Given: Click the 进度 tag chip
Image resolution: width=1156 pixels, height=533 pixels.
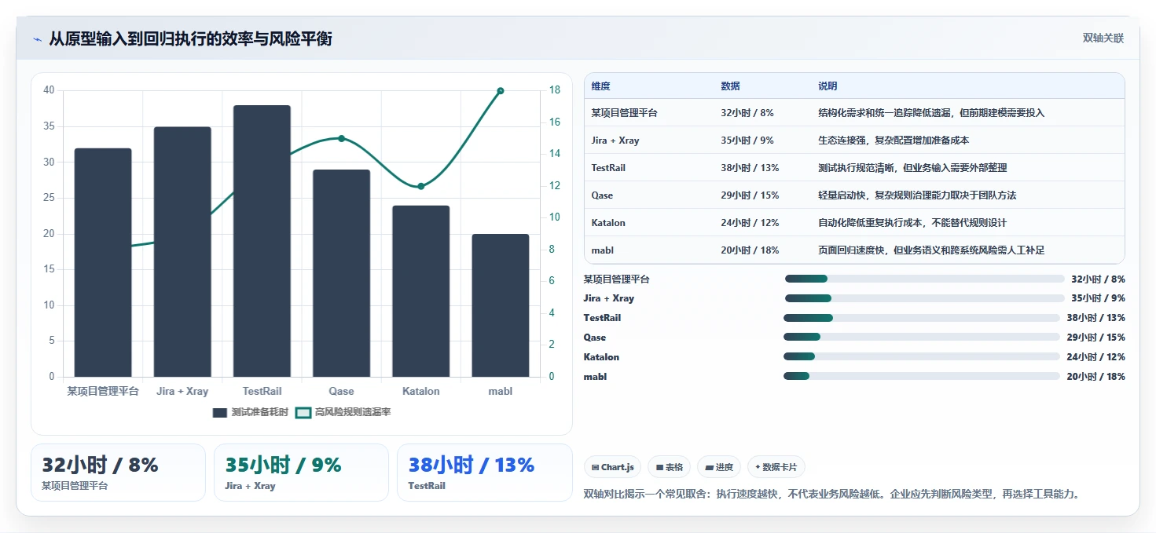Looking at the screenshot, I should [718, 467].
